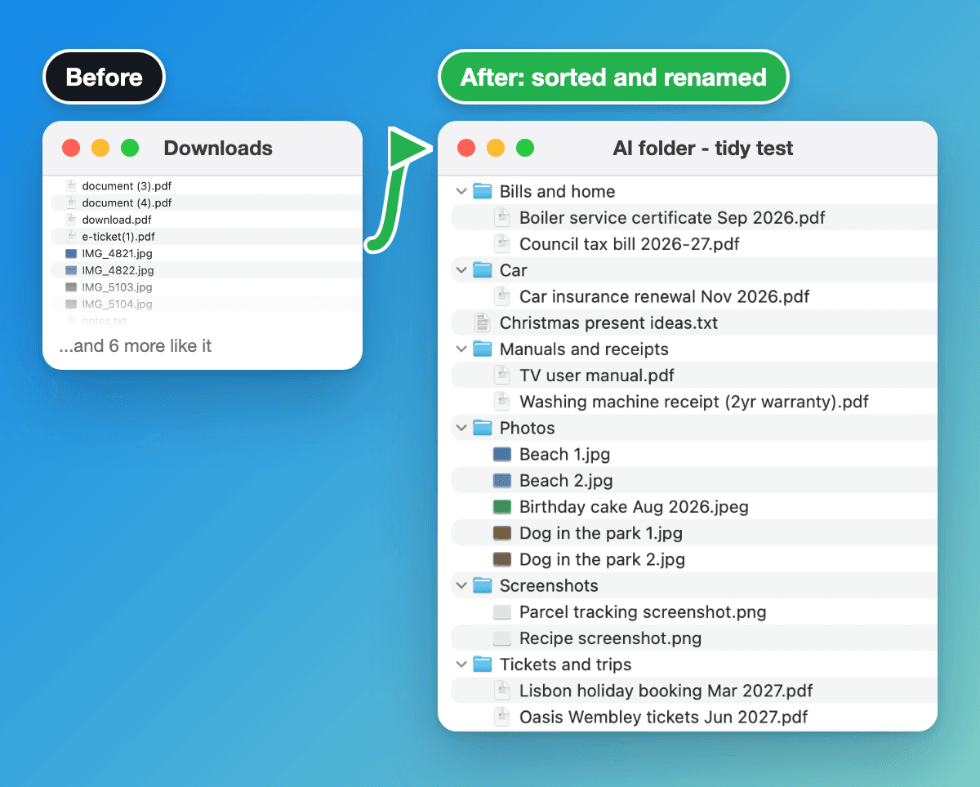Click the Dog in the park 1 thumbnail icon
Image resolution: width=980 pixels, height=787 pixels.
pos(502,533)
